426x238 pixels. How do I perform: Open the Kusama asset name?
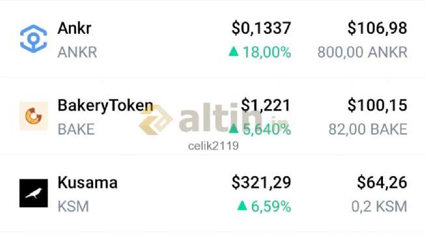87,183
